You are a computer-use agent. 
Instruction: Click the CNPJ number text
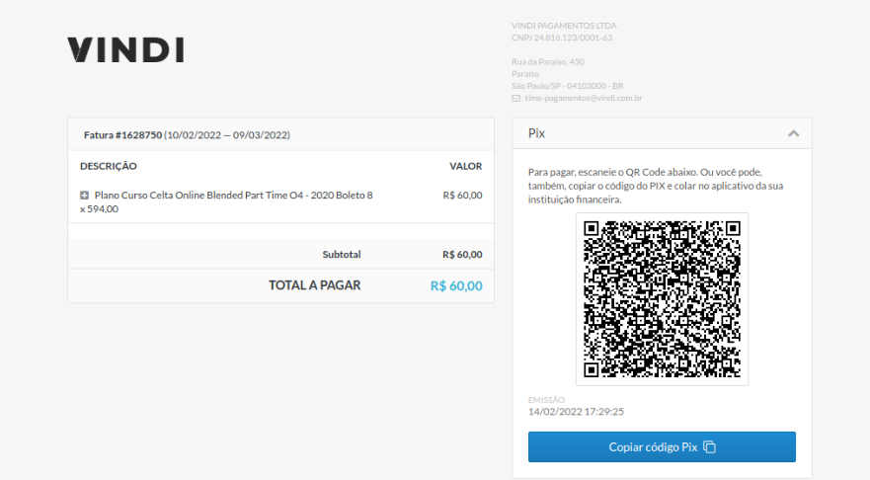pos(562,38)
